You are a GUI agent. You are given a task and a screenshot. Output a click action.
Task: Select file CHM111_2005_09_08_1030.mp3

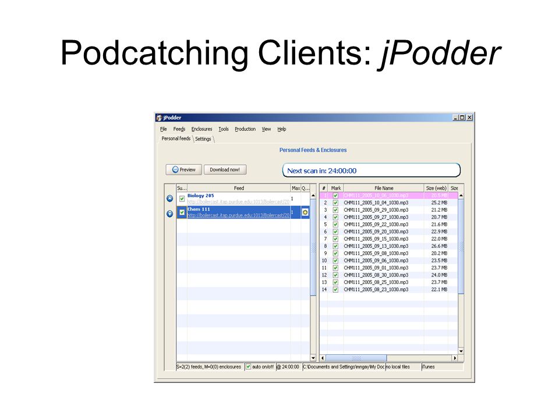[376, 253]
